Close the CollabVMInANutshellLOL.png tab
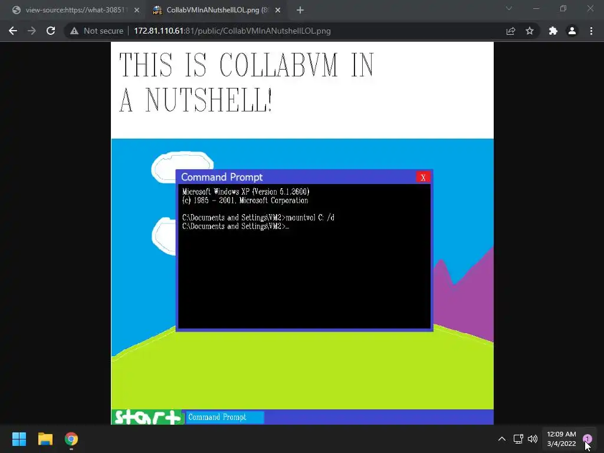 point(278,10)
